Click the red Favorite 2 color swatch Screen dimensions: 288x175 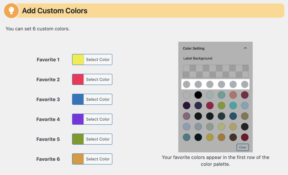click(78, 79)
